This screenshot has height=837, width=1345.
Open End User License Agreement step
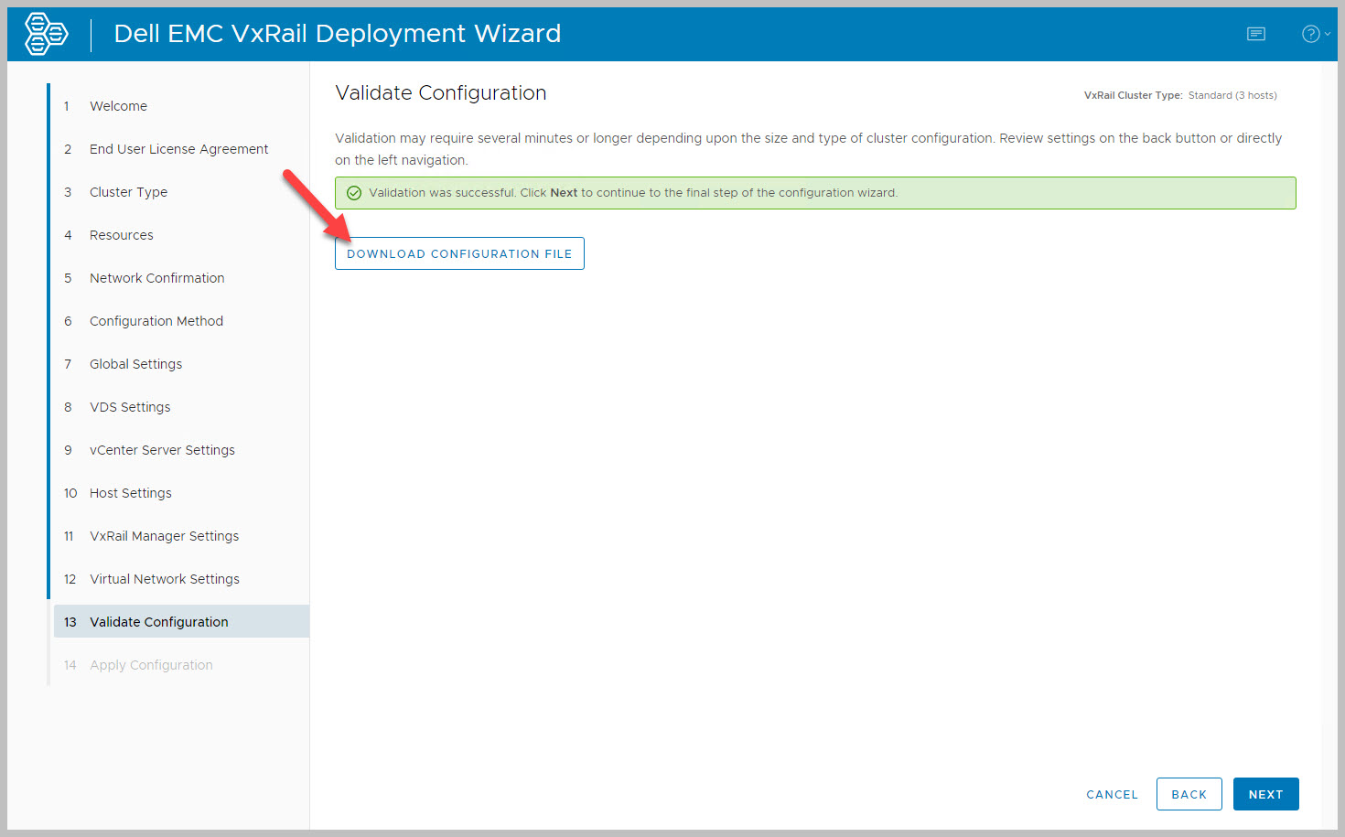(x=178, y=149)
